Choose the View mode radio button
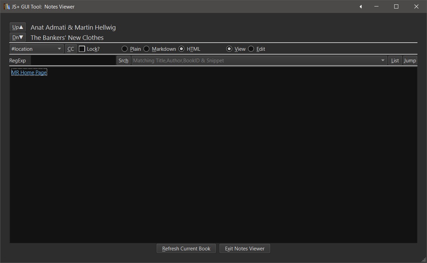 [x=229, y=49]
